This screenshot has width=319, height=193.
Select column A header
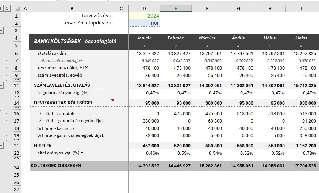point(25,8)
